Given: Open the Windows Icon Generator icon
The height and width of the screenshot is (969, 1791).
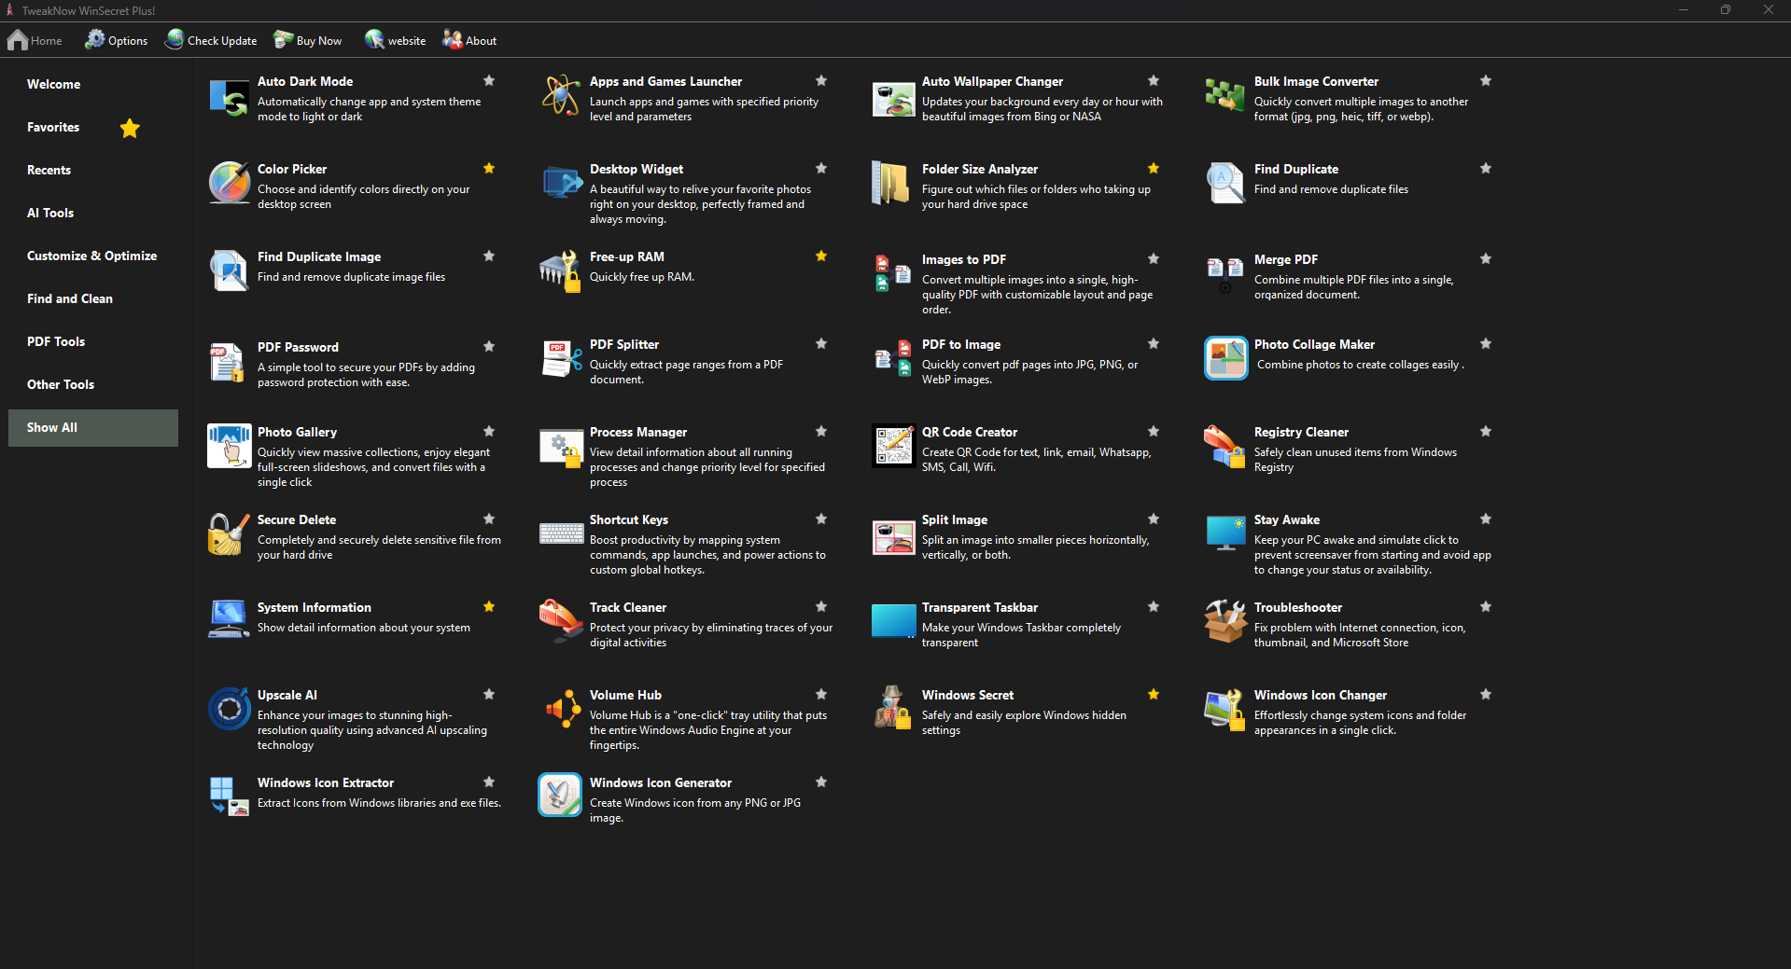Looking at the screenshot, I should (561, 795).
